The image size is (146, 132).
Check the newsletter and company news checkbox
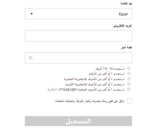click(130, 101)
